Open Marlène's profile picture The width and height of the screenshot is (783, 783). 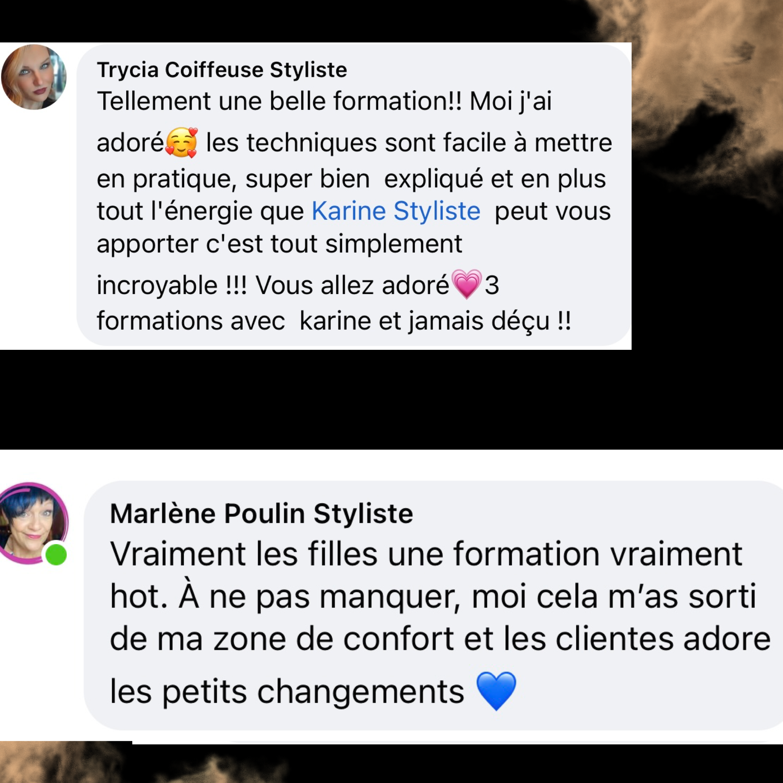(32, 523)
